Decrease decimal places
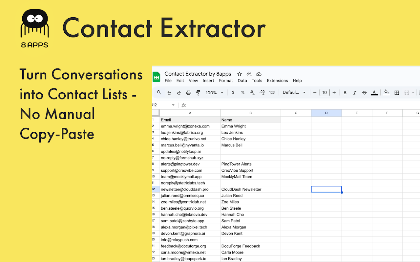 (252, 92)
